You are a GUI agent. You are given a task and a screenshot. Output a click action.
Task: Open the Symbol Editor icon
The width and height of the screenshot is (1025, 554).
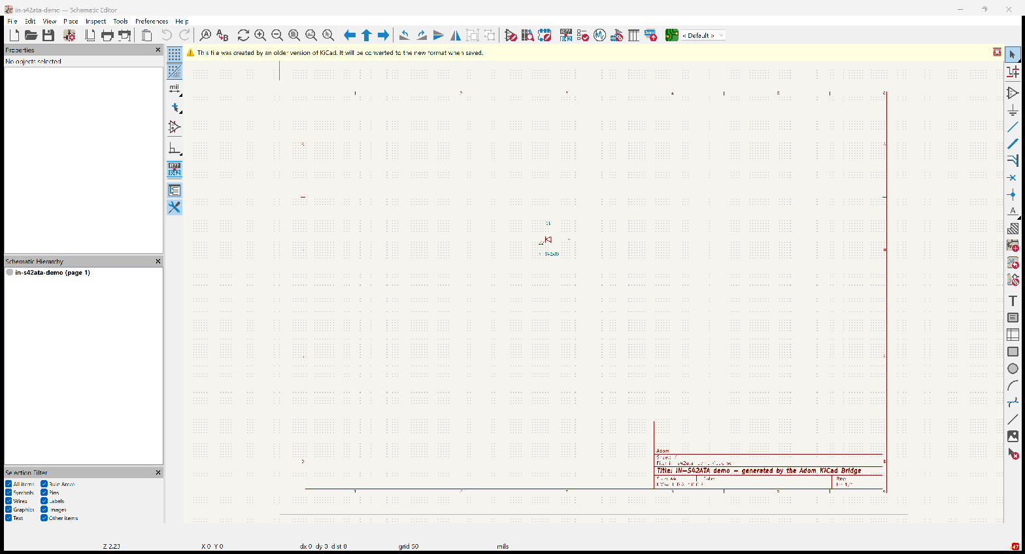pos(511,35)
